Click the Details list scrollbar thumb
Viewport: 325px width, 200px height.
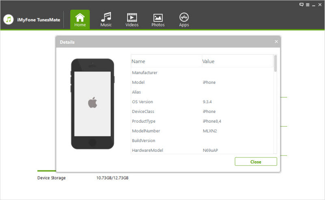pos(275,64)
